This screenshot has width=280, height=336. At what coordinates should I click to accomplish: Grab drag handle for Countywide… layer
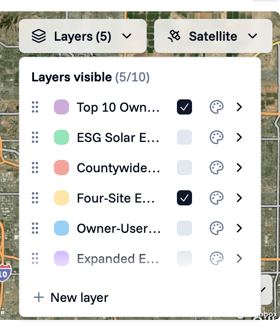[35, 168]
